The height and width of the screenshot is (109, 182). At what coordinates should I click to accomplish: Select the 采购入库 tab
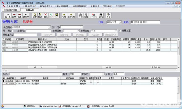click(x=30, y=10)
